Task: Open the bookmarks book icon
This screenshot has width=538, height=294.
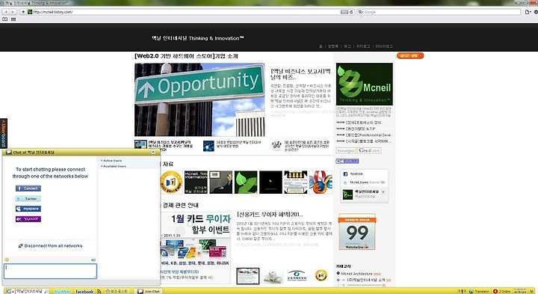Action: tap(4, 19)
